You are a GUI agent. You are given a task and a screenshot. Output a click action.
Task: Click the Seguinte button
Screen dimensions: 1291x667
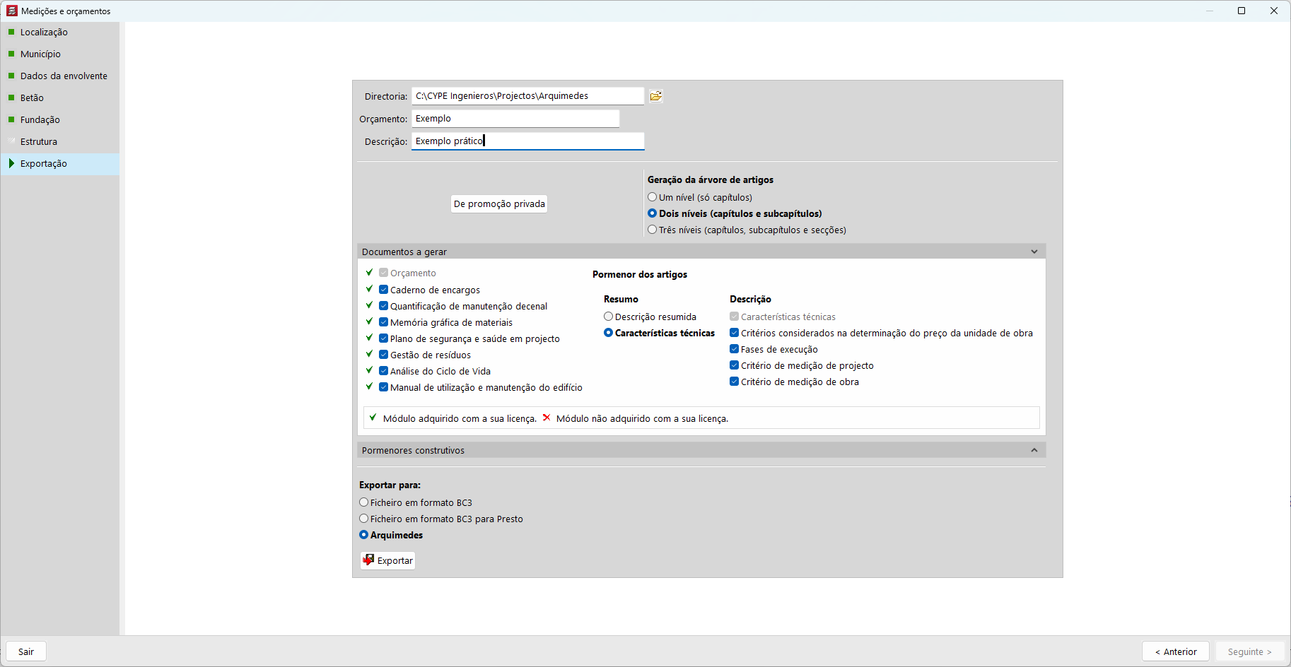click(1250, 651)
